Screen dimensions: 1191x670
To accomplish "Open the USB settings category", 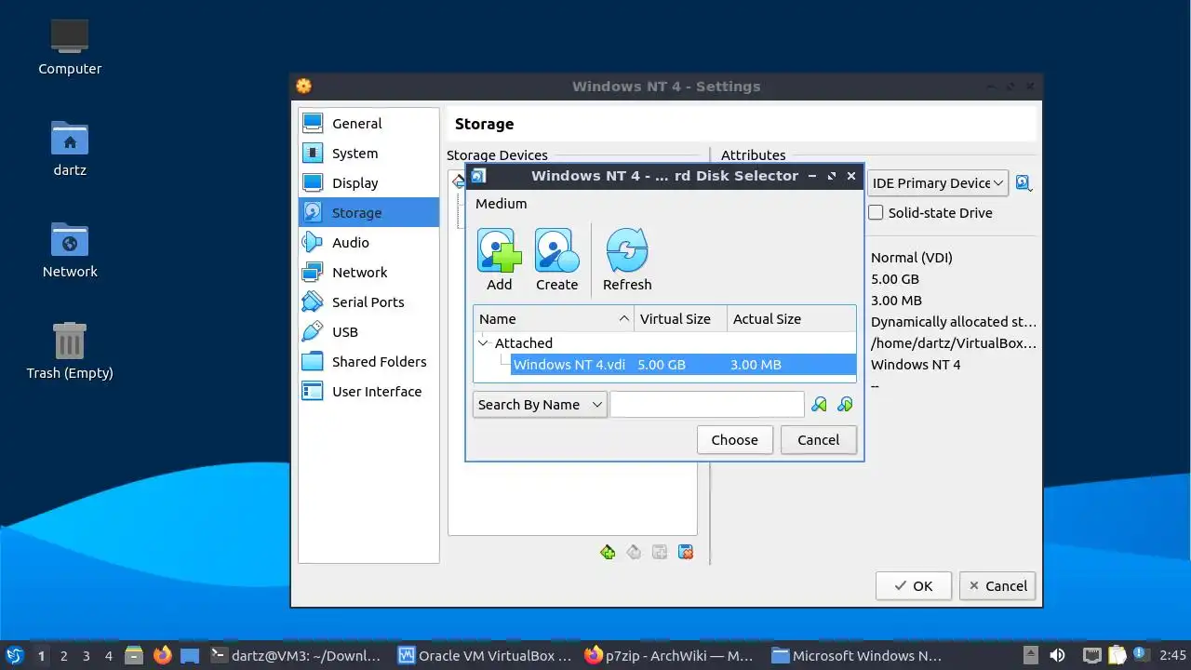I will (368, 331).
